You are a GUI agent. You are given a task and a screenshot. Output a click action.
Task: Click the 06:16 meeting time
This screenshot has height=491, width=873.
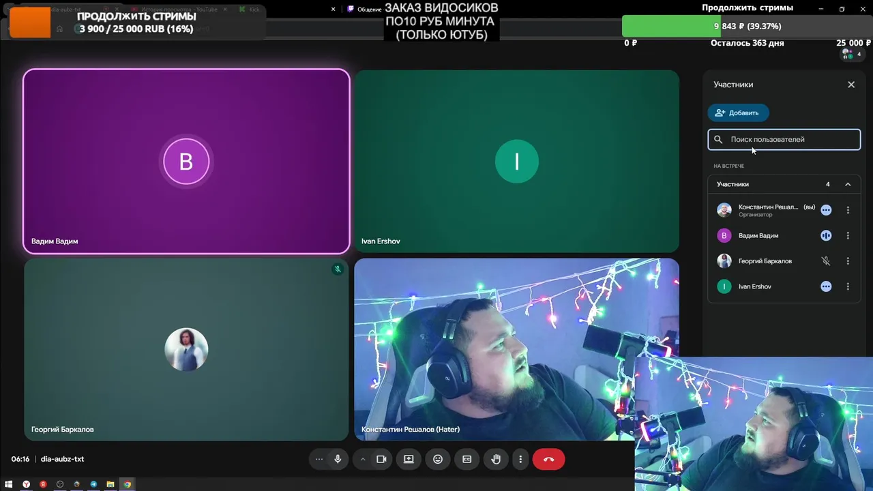click(x=20, y=459)
